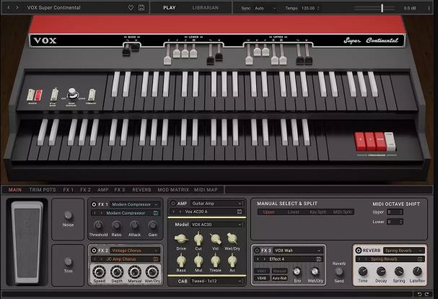
Task: Click the undo arrow icon
Action: pyautogui.click(x=419, y=294)
